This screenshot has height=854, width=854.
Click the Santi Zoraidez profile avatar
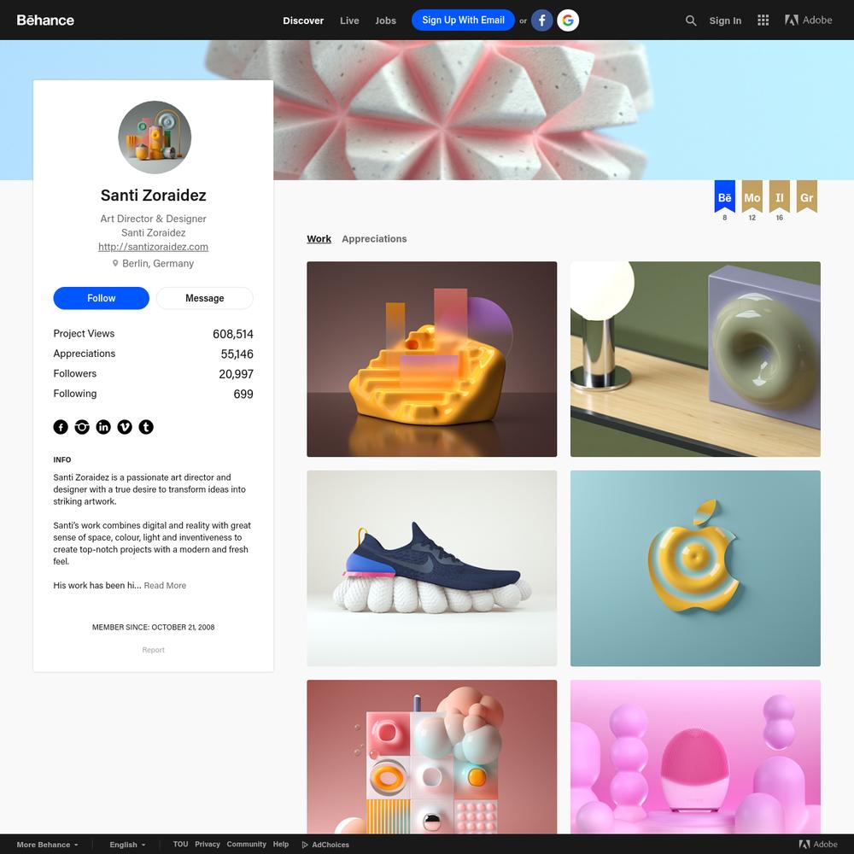(x=155, y=137)
